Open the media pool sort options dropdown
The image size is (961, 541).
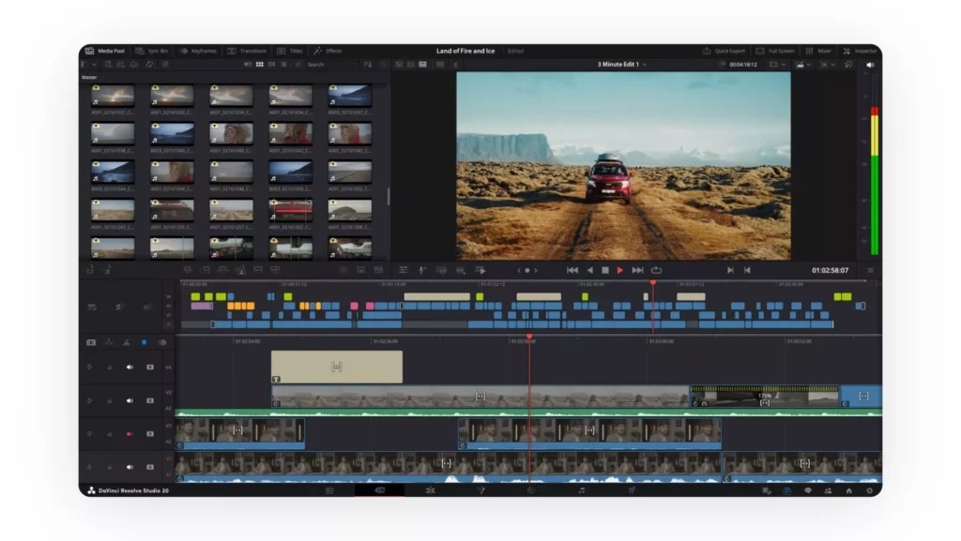[368, 66]
